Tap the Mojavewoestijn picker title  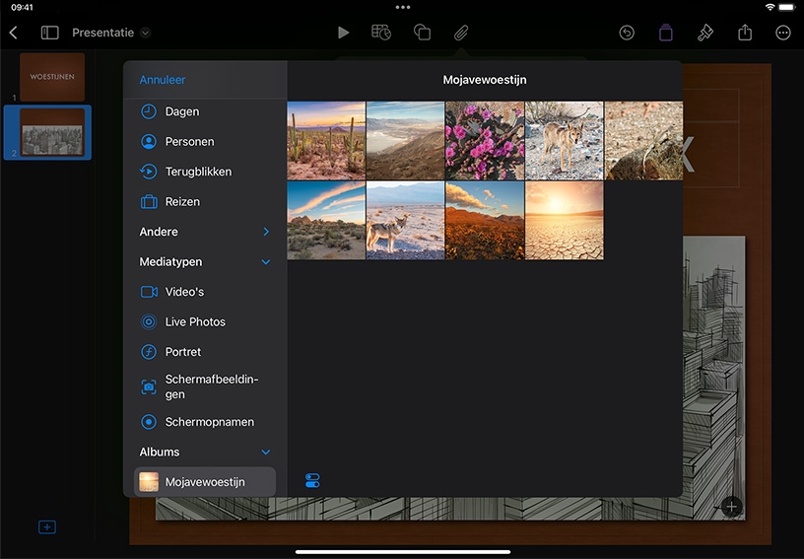pyautogui.click(x=485, y=80)
